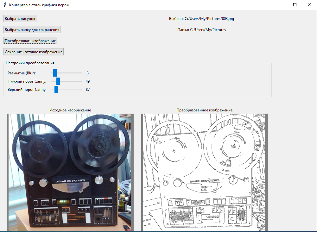
Task: Click the lower Canny value '49'
Action: click(x=87, y=81)
